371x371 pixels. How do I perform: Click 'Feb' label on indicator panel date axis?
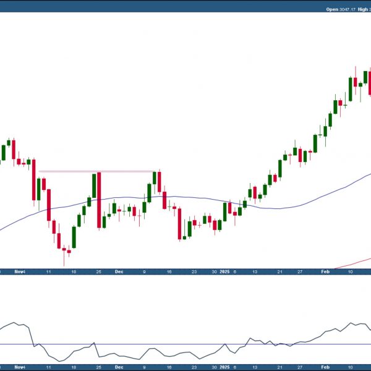point(325,367)
